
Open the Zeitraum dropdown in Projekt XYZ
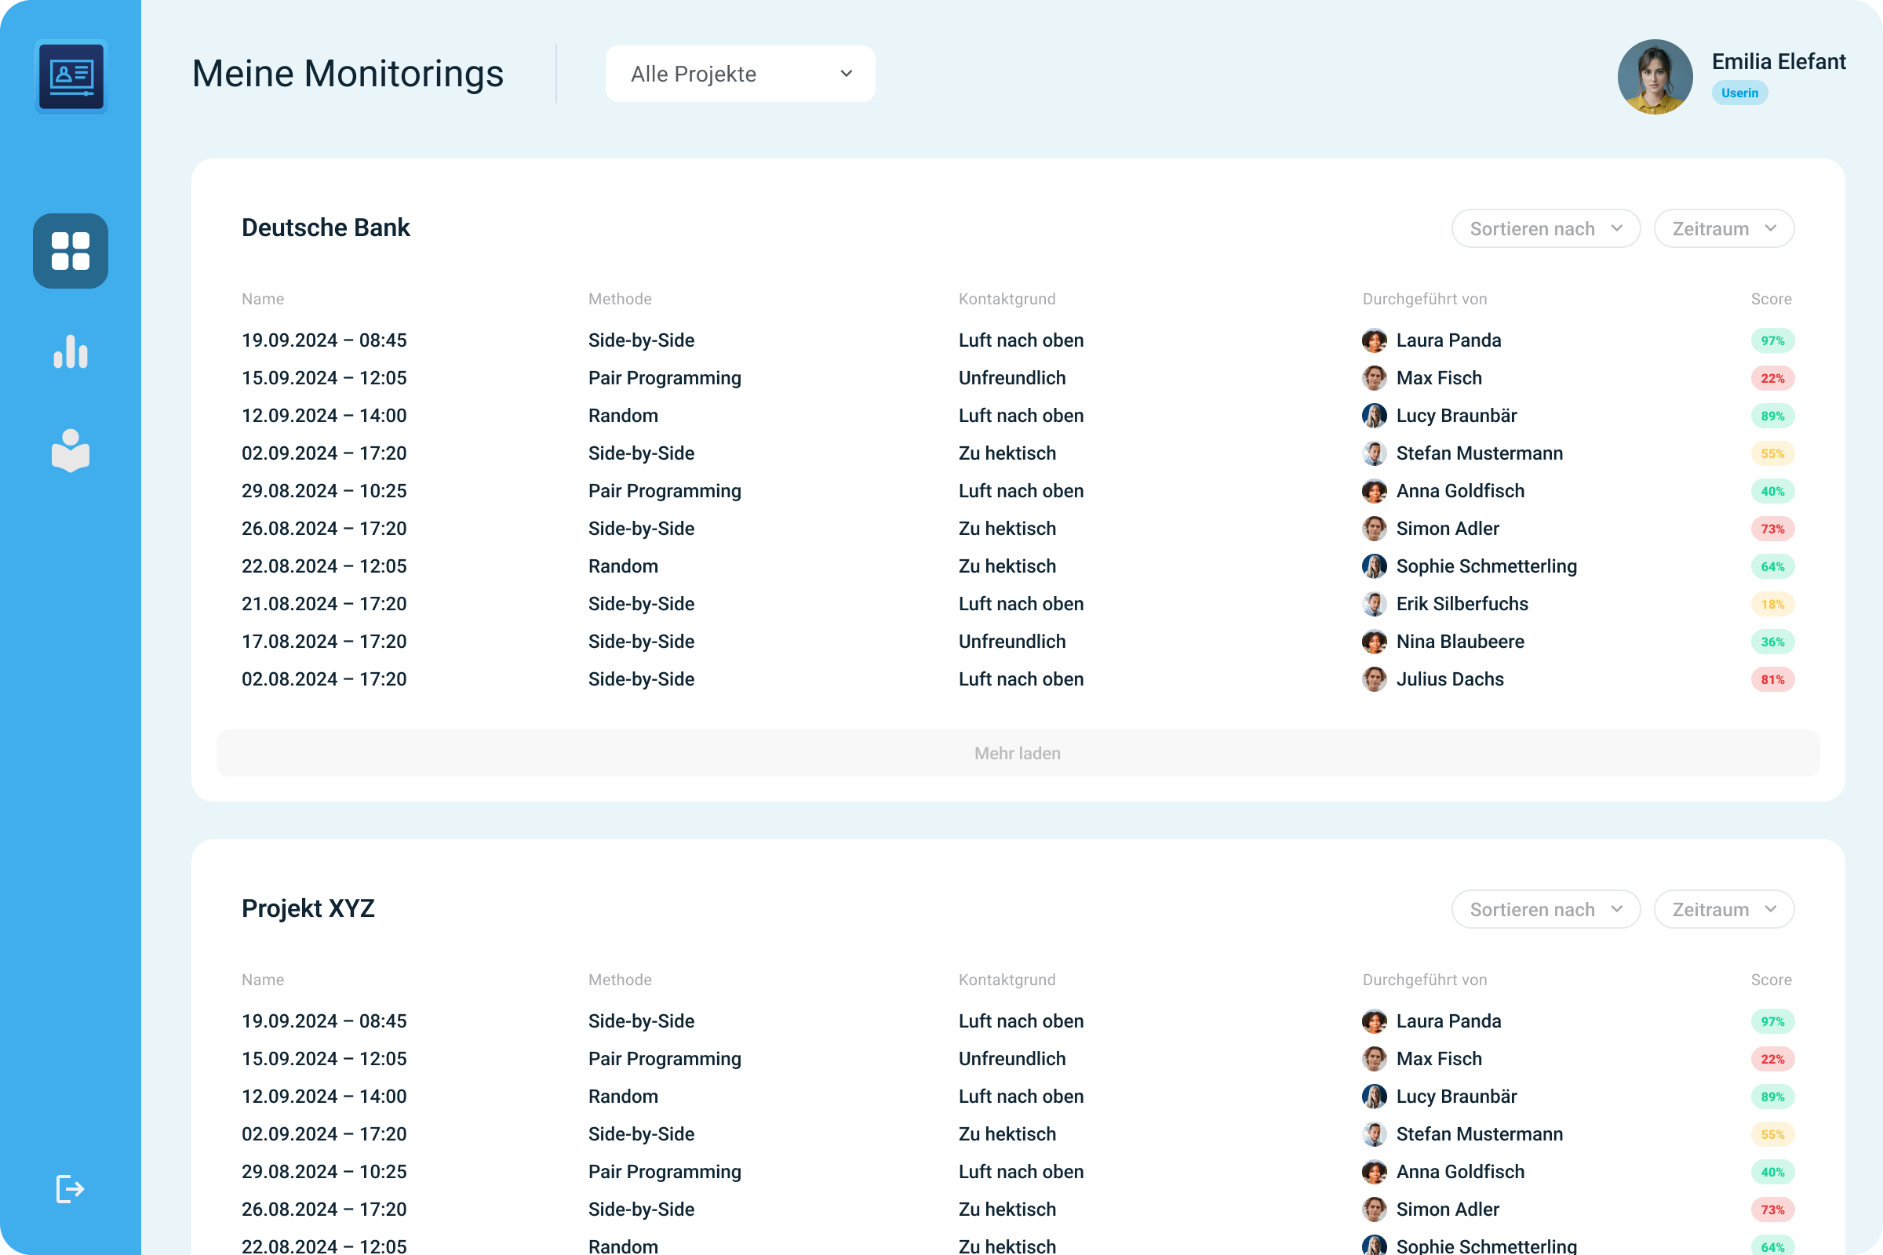point(1723,909)
